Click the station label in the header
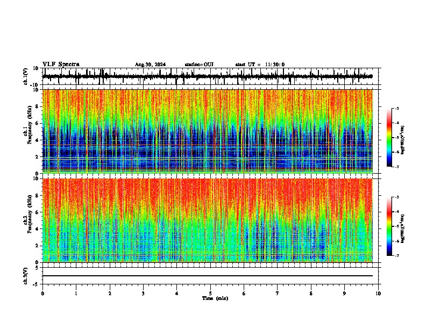The image size is (426, 329). (199, 65)
